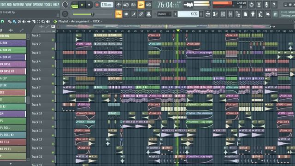Open the arrow menu left of KICK pattern
The image size is (295, 166).
point(175,14)
